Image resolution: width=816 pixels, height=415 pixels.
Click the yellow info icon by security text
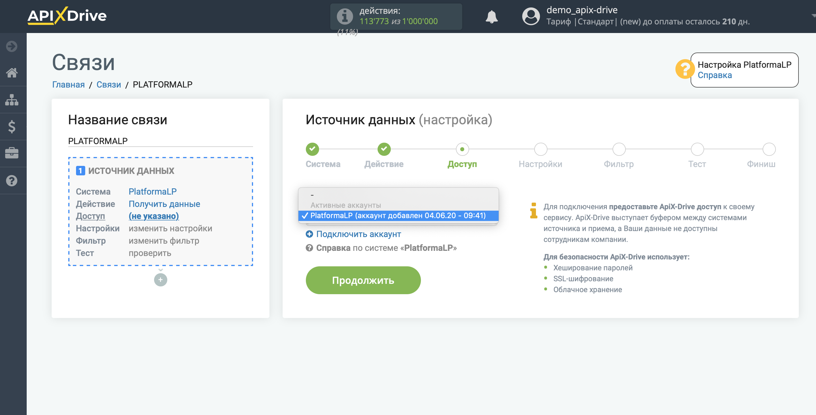pos(534,211)
